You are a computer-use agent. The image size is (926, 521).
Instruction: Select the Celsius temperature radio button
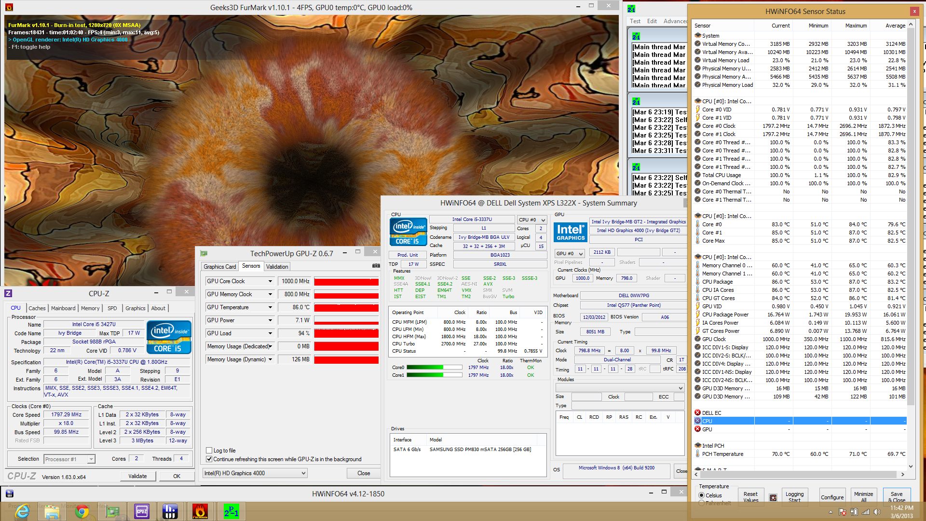[702, 495]
